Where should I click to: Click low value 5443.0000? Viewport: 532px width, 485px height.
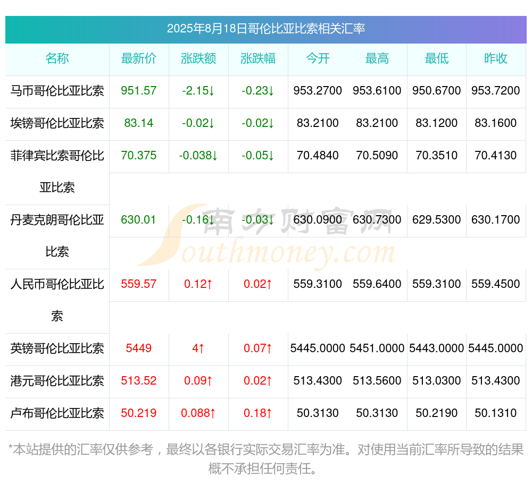click(437, 348)
